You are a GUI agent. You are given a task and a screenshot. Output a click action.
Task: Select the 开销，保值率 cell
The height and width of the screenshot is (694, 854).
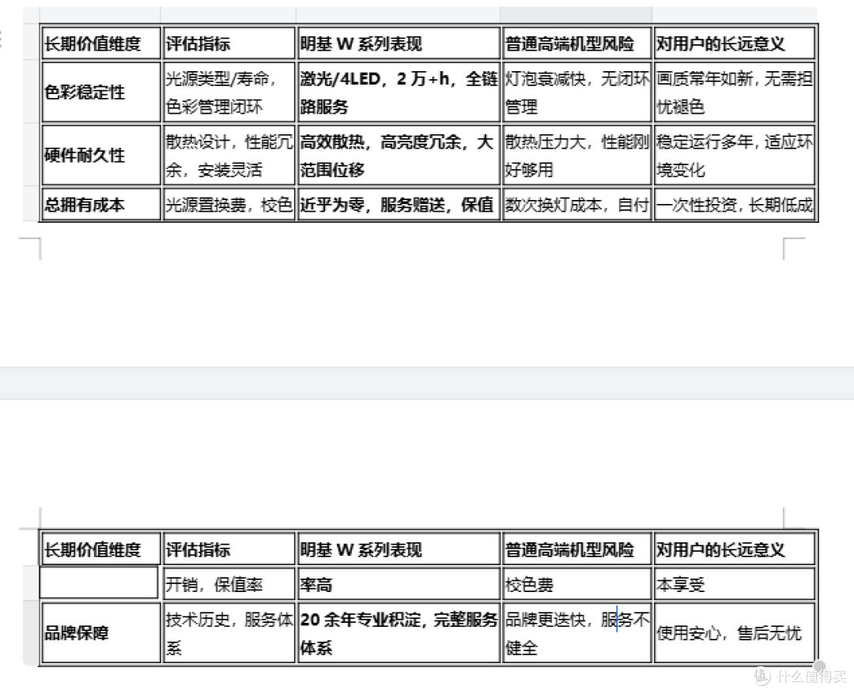coord(229,584)
